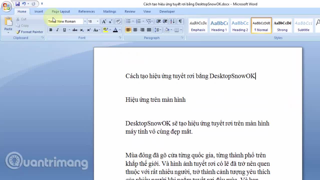Apply the Heading 1 style
Viewport: 320px width, 180px height.
pos(219,26)
